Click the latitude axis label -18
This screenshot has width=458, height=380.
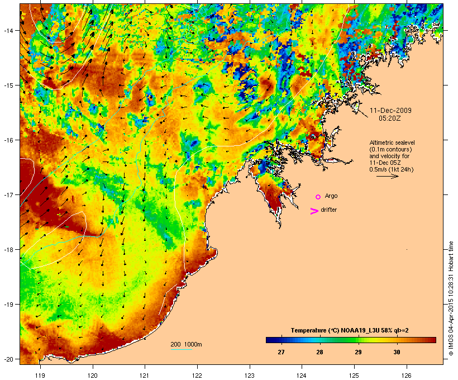tap(8, 249)
